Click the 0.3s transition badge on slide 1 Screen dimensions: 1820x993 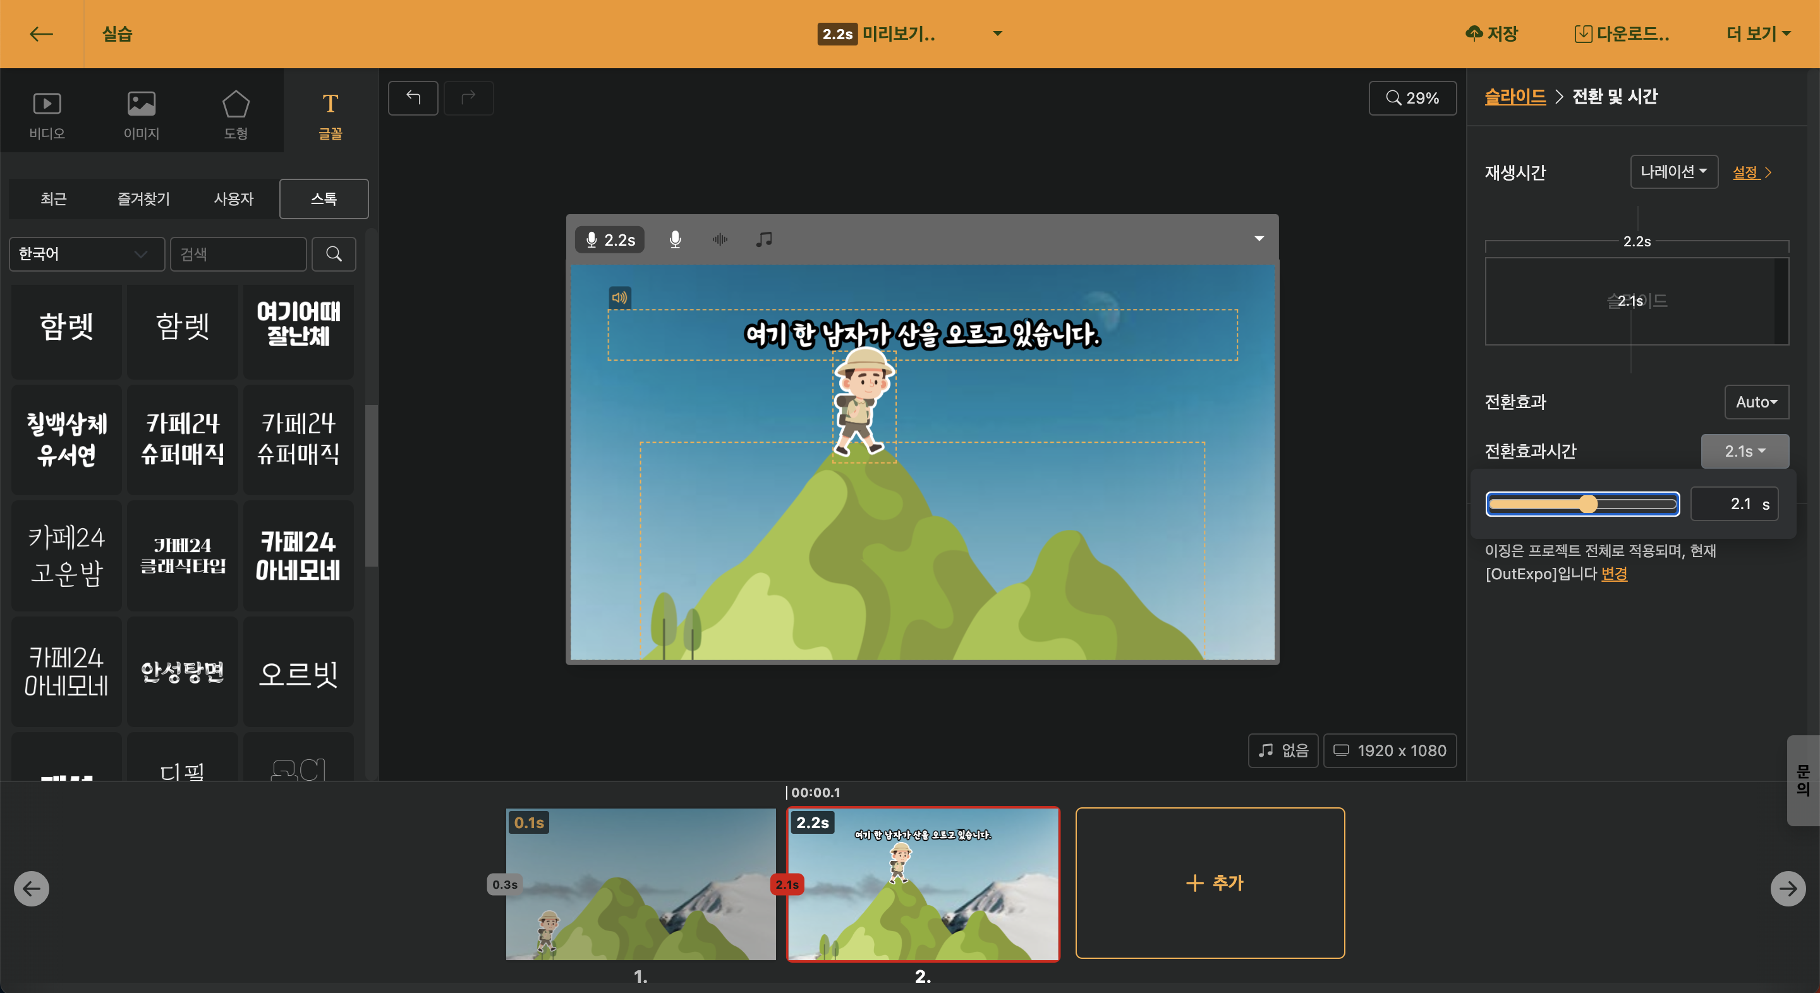click(504, 884)
